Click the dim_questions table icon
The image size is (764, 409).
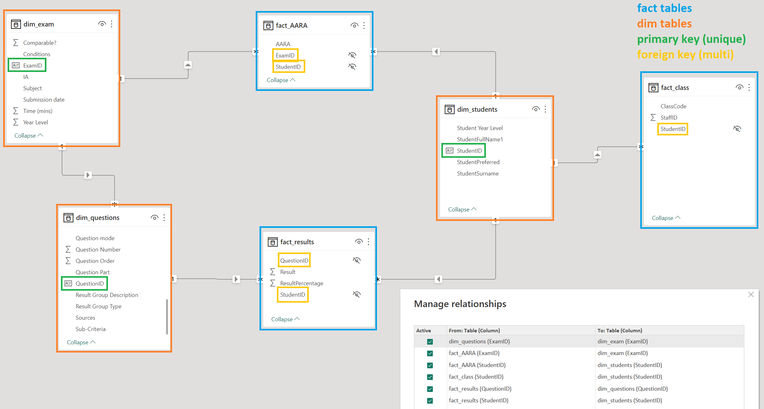click(68, 218)
